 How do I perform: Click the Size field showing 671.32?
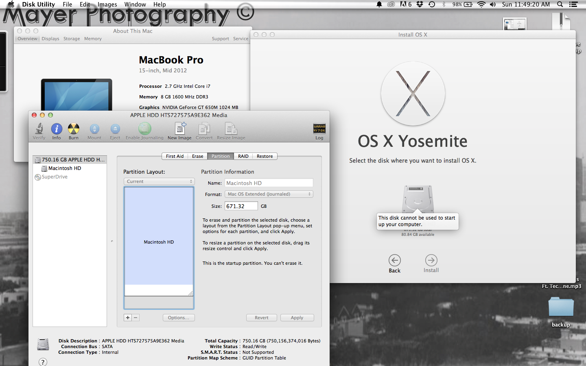(x=241, y=206)
